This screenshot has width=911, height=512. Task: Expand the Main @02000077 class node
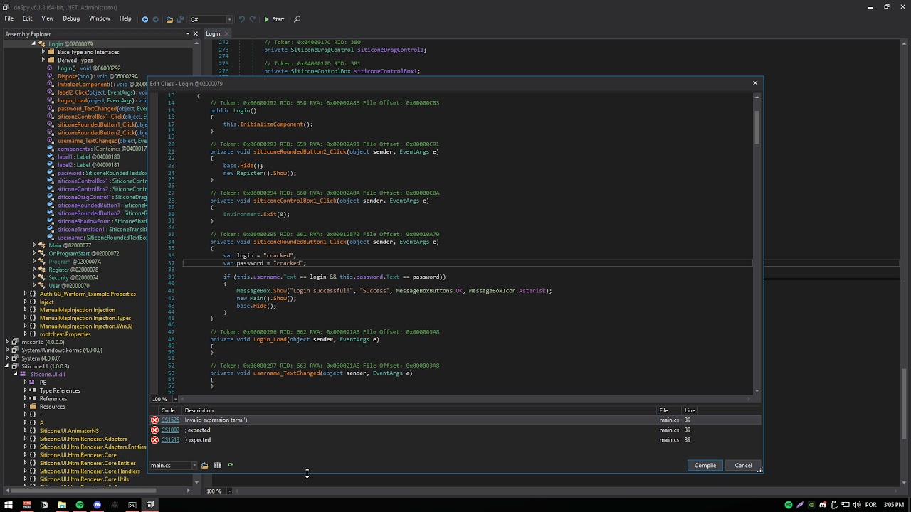(34, 245)
